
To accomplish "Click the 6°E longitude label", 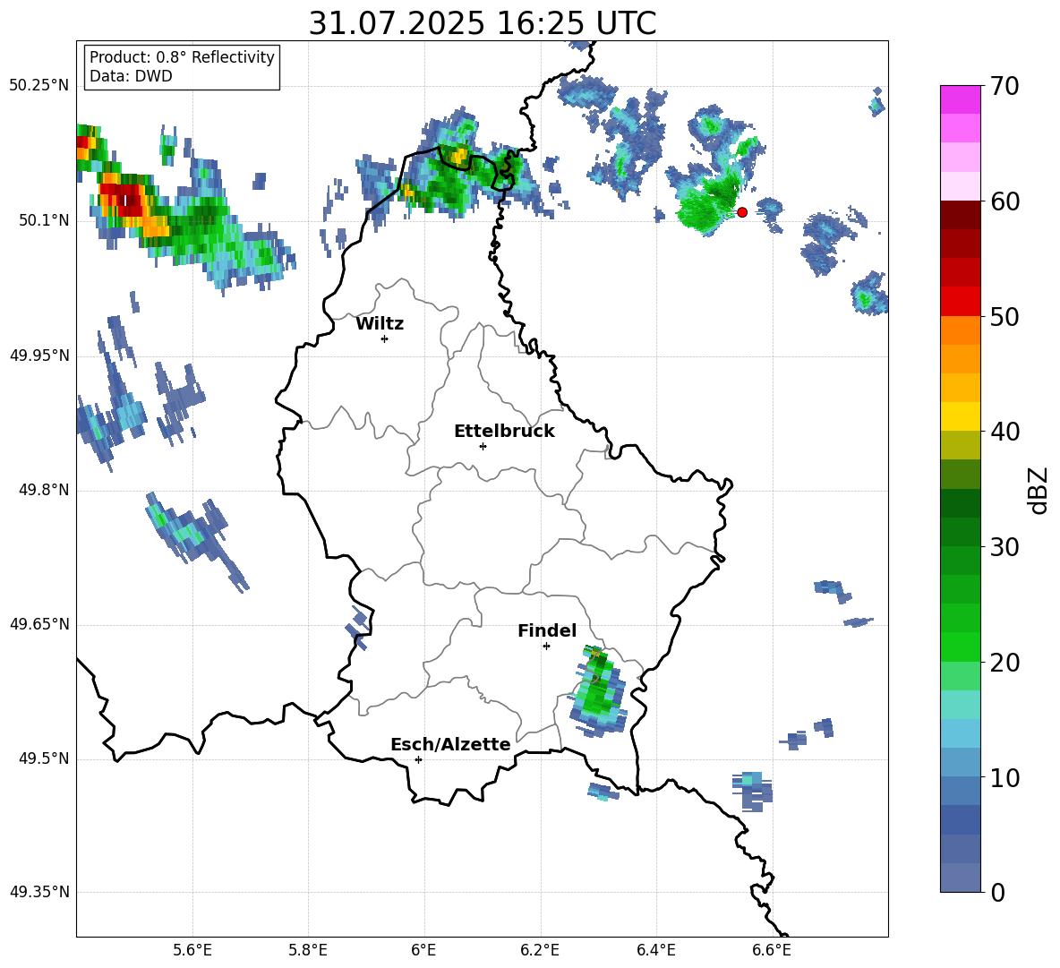I will pyautogui.click(x=423, y=950).
